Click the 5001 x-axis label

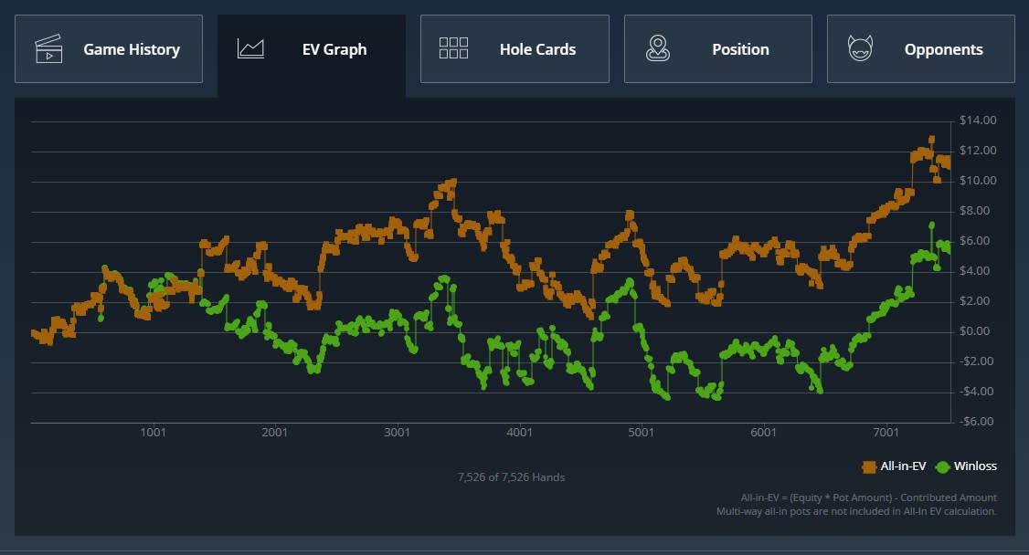[642, 432]
